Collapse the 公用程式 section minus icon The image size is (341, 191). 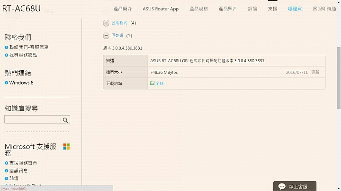[x=106, y=23]
